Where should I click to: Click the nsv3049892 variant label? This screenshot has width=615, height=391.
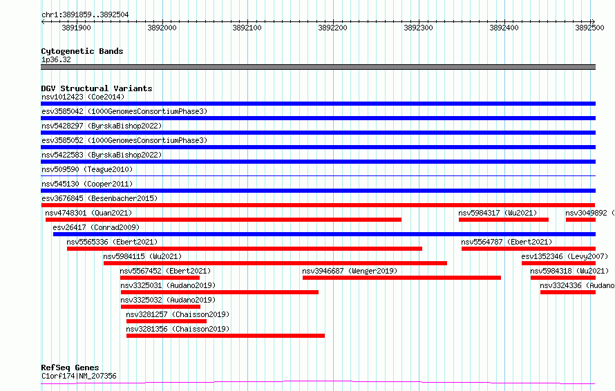590,213
